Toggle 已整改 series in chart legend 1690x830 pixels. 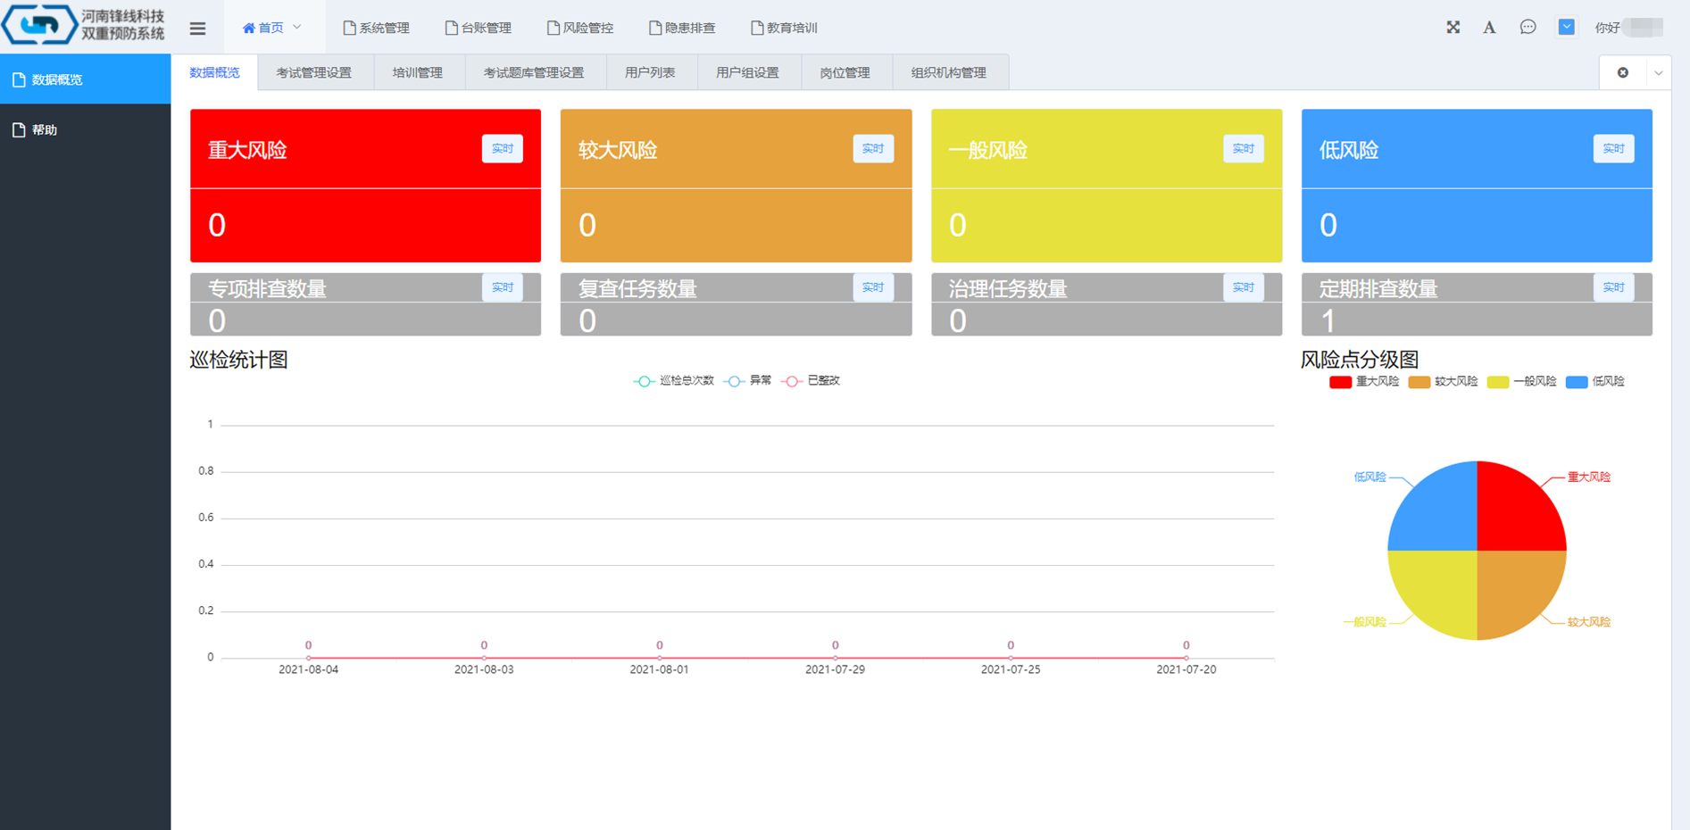pos(811,381)
